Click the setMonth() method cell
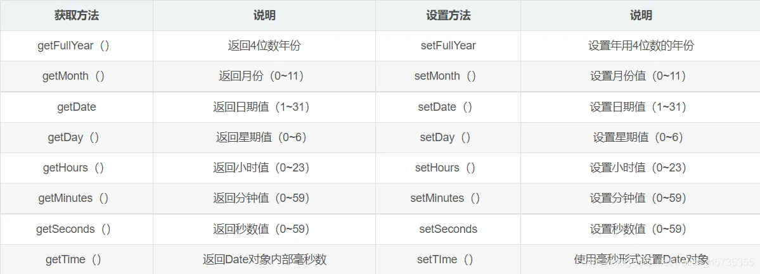Viewport: 760px width, 274px height. coord(446,76)
